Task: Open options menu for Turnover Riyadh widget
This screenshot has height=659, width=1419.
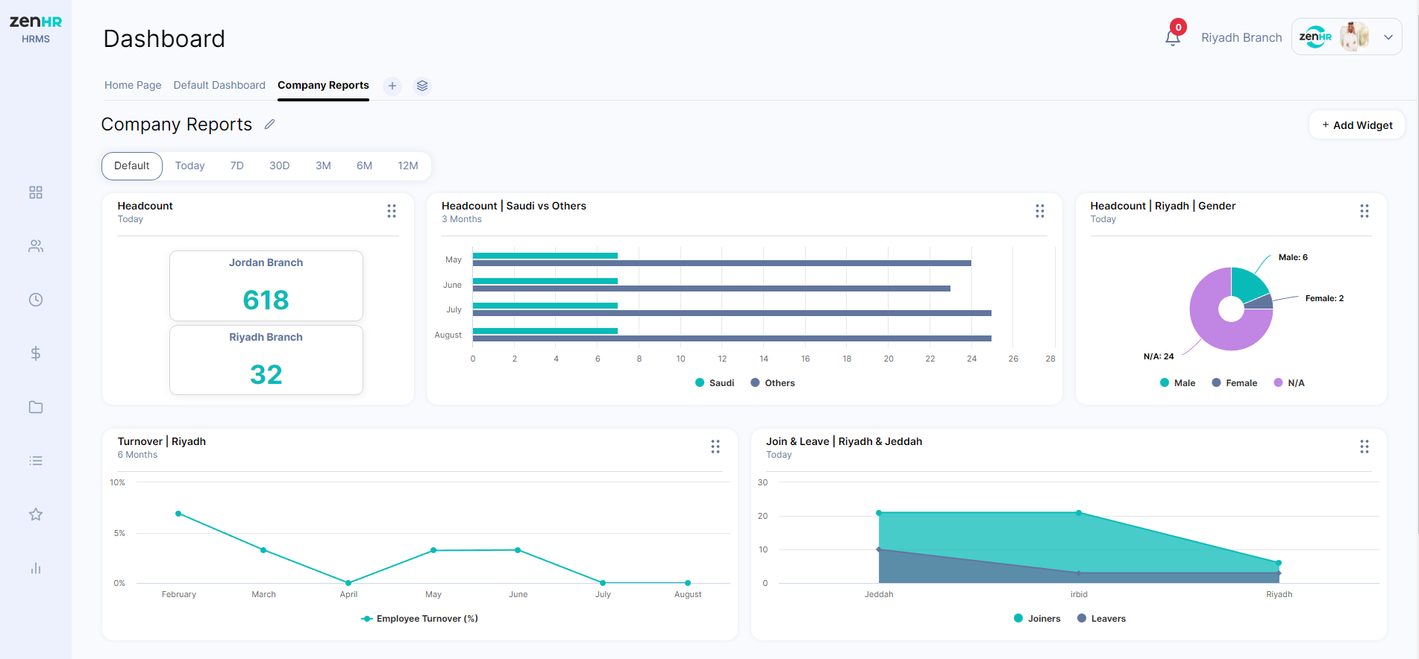Action: [715, 447]
